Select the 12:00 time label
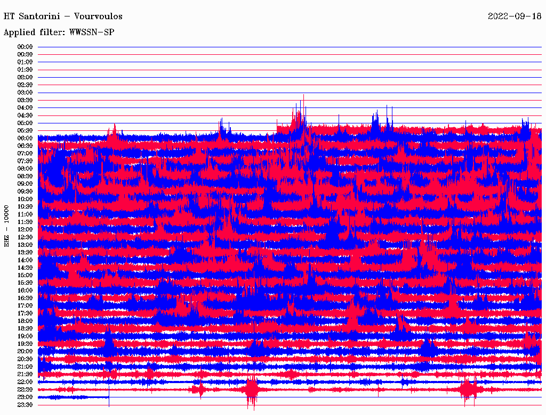546x415 pixels. [25, 229]
